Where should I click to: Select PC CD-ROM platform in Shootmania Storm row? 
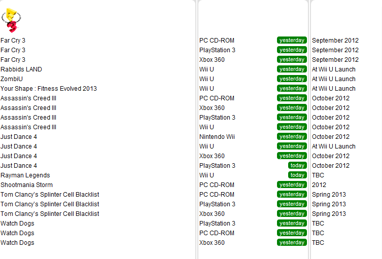[217, 185]
